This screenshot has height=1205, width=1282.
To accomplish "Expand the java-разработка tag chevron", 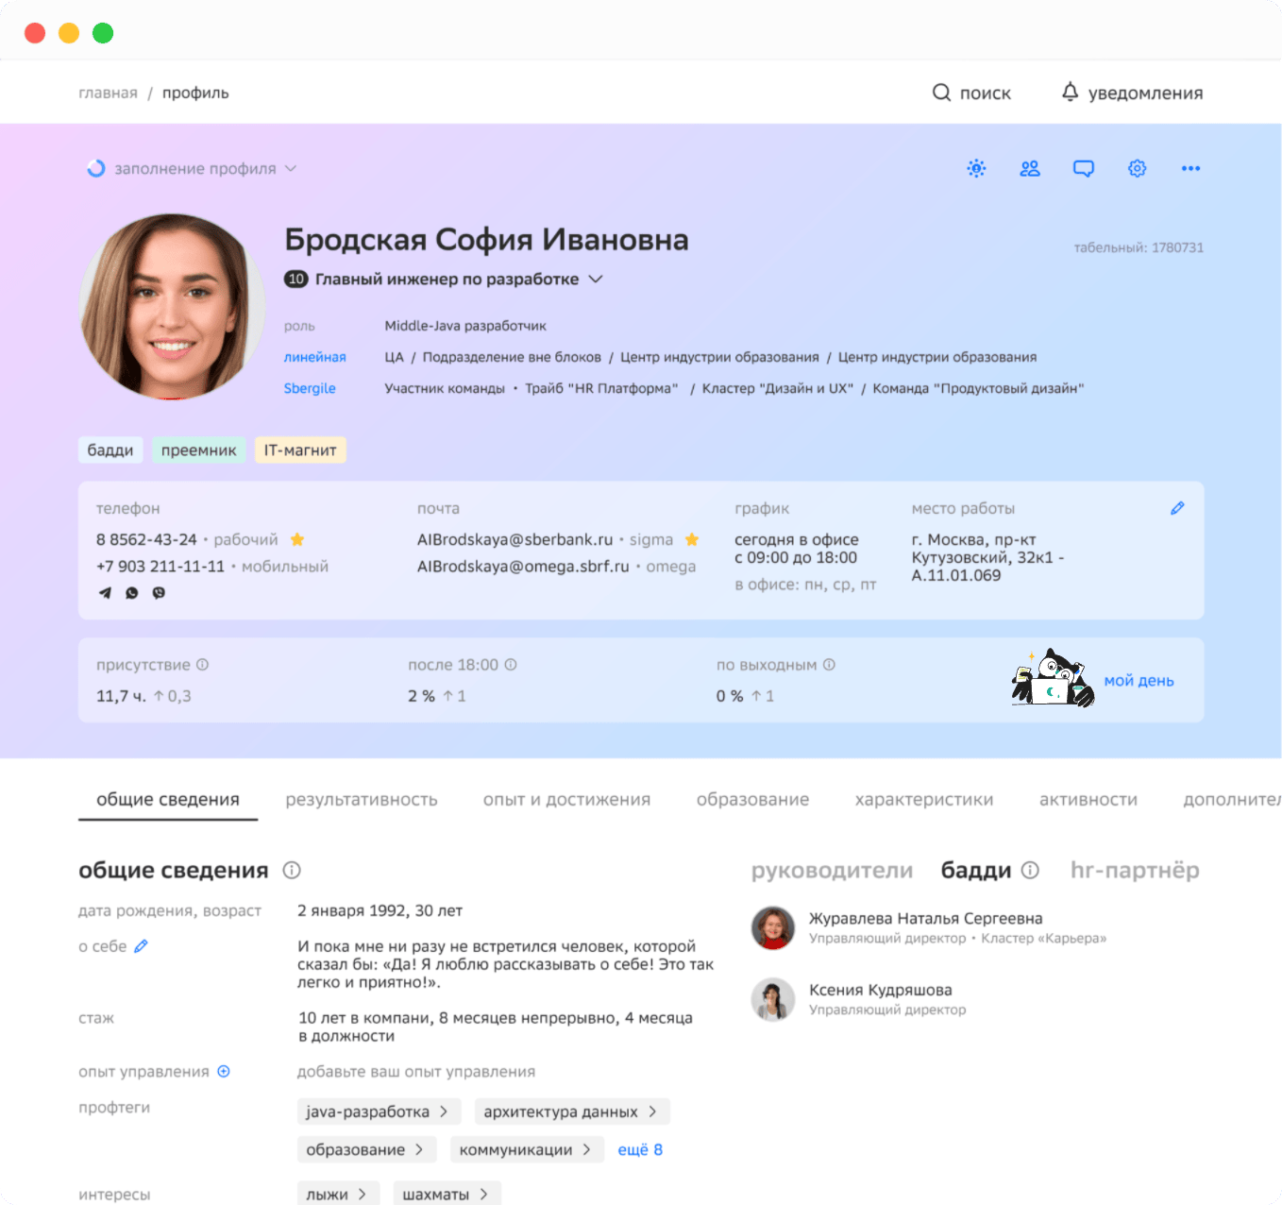I will [444, 1112].
